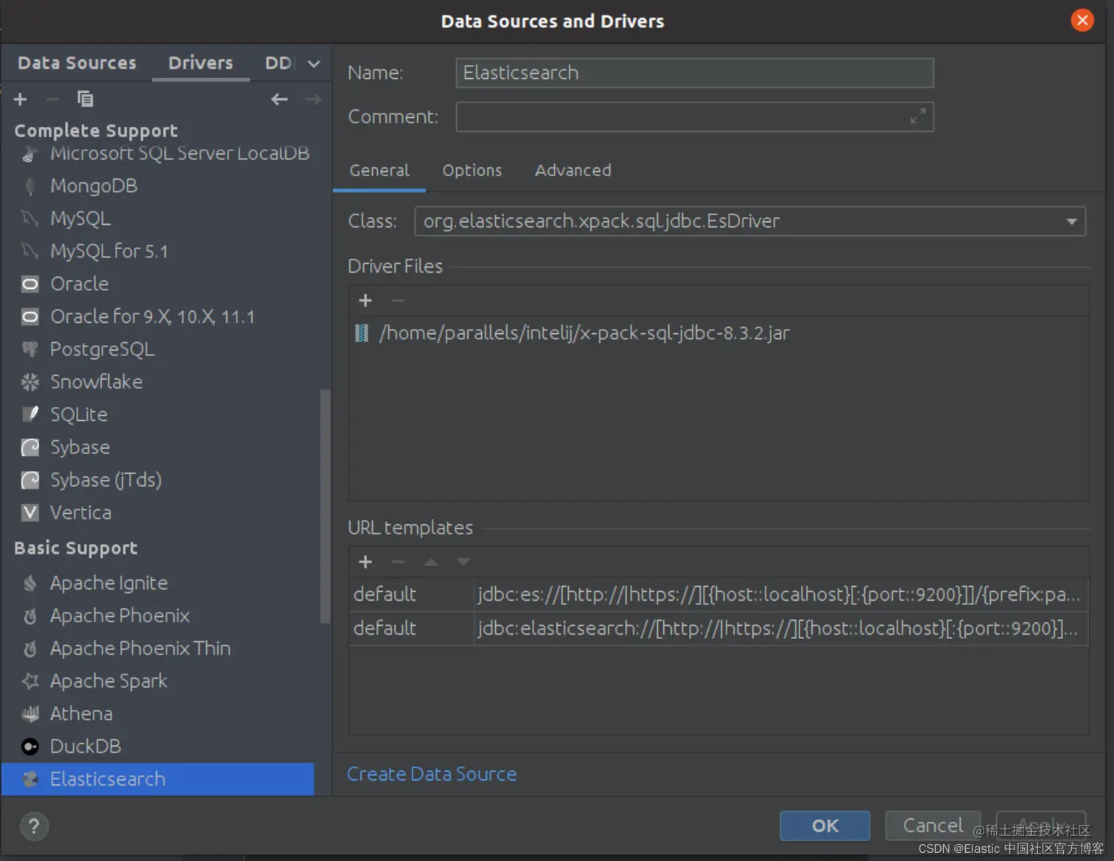Screen dimensions: 1114x861
Task: Switch to the Data Sources tab
Action: pyautogui.click(x=76, y=63)
